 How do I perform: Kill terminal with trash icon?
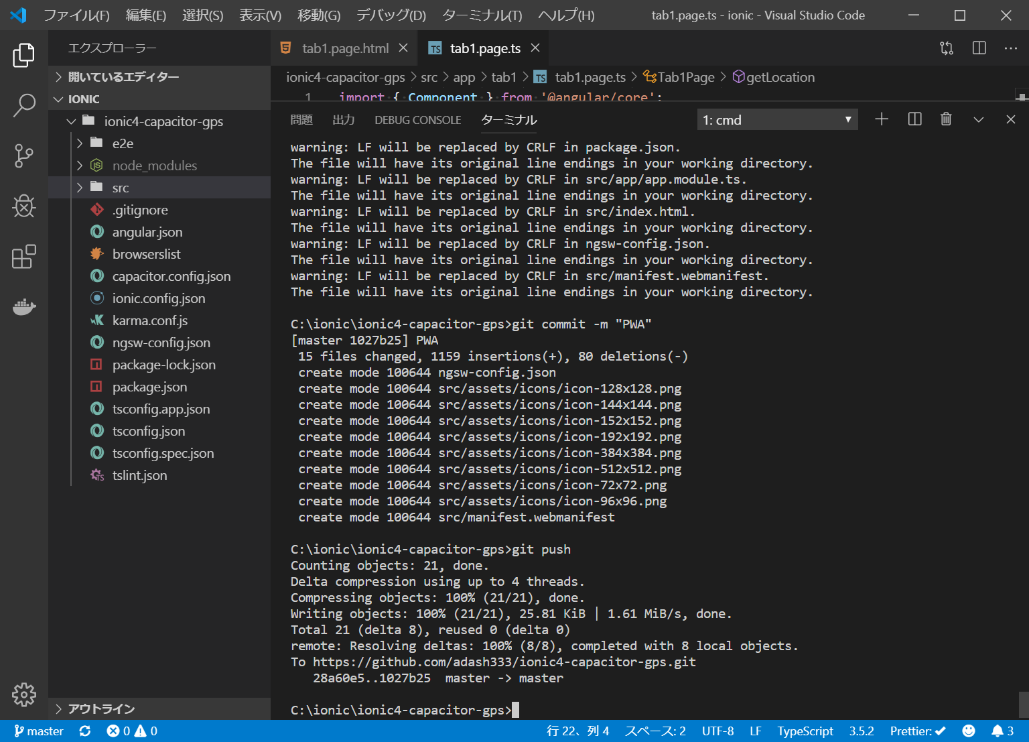946,119
